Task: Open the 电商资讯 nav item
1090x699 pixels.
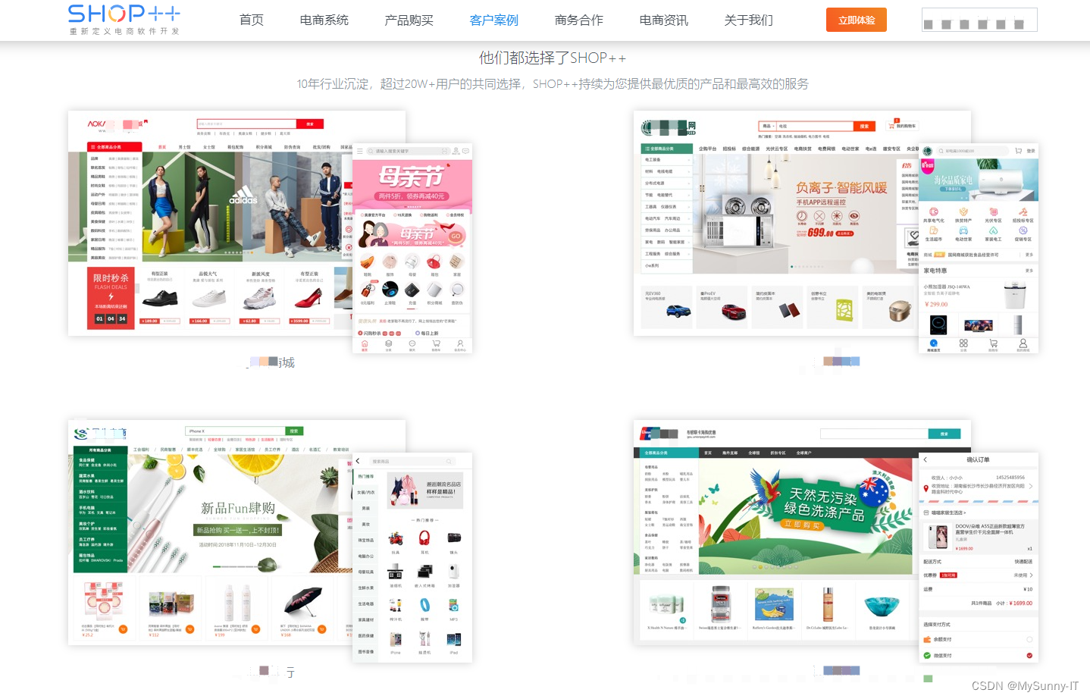Action: (664, 20)
